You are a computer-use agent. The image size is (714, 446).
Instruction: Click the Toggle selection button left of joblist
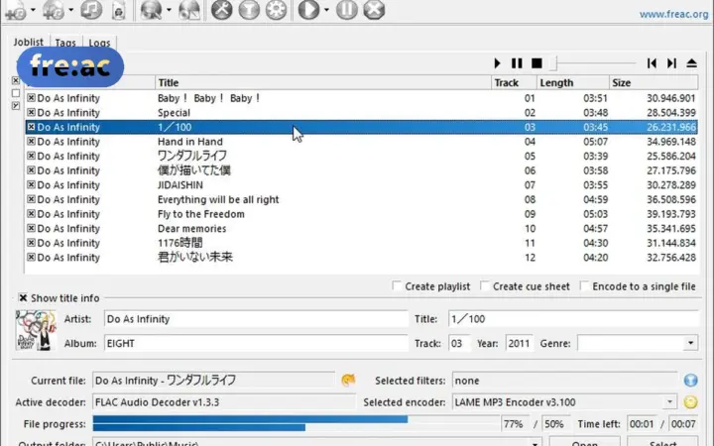(16, 106)
